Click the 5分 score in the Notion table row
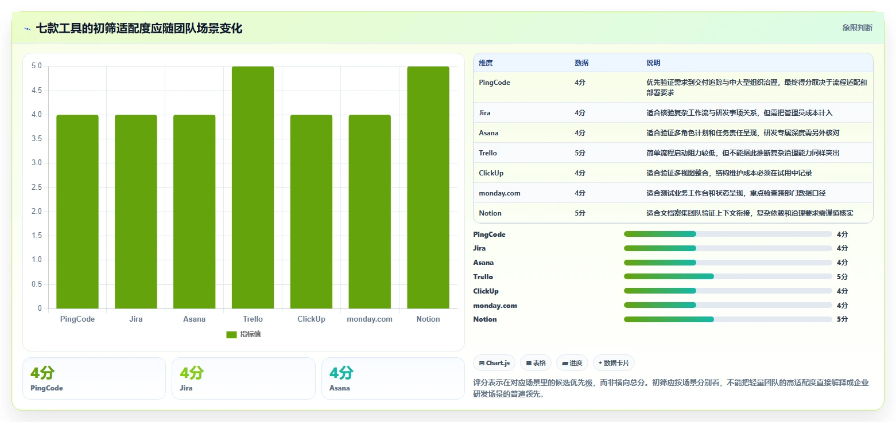The height and width of the screenshot is (422, 896). [x=580, y=213]
